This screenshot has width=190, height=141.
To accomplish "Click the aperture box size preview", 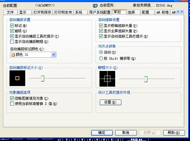I will [107, 79].
